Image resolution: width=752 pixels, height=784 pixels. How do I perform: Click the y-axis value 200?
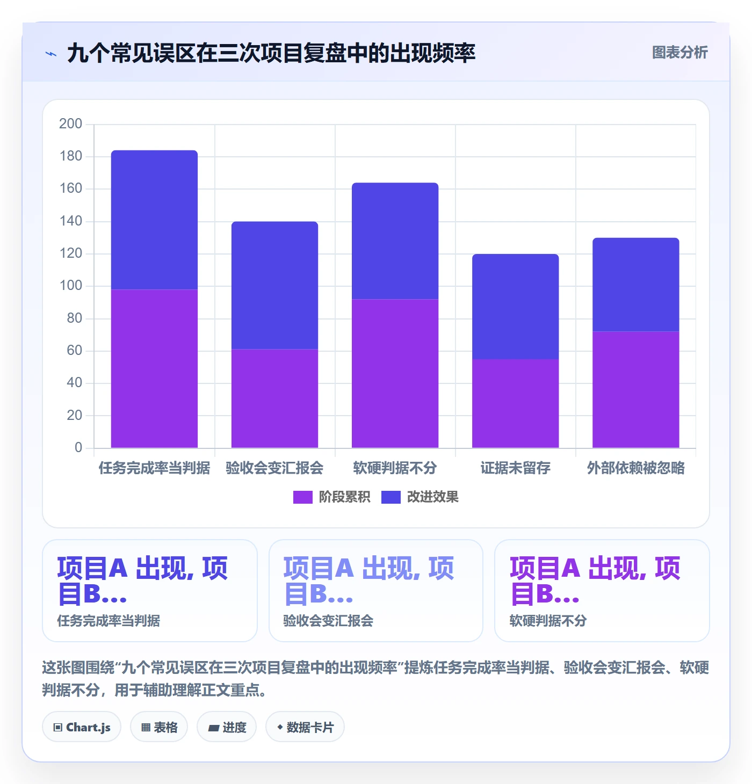coord(70,124)
